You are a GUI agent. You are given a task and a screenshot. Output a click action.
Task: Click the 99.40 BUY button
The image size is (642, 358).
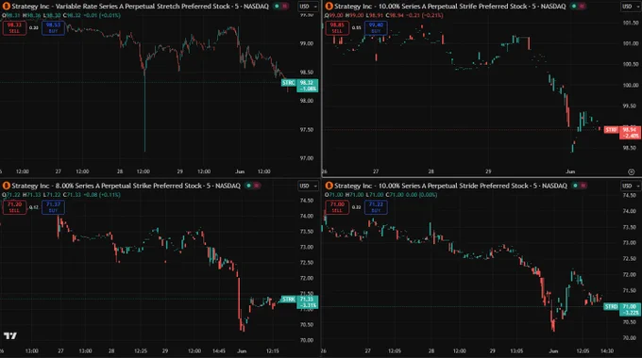(376, 27)
